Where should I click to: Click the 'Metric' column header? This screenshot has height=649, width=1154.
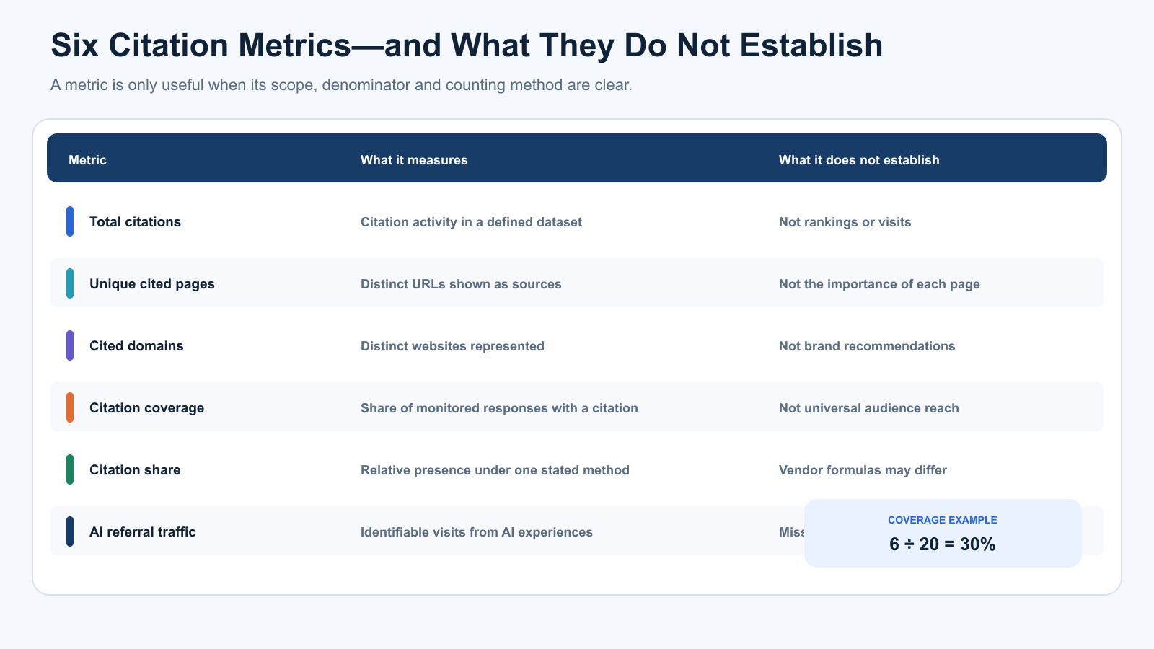point(87,160)
